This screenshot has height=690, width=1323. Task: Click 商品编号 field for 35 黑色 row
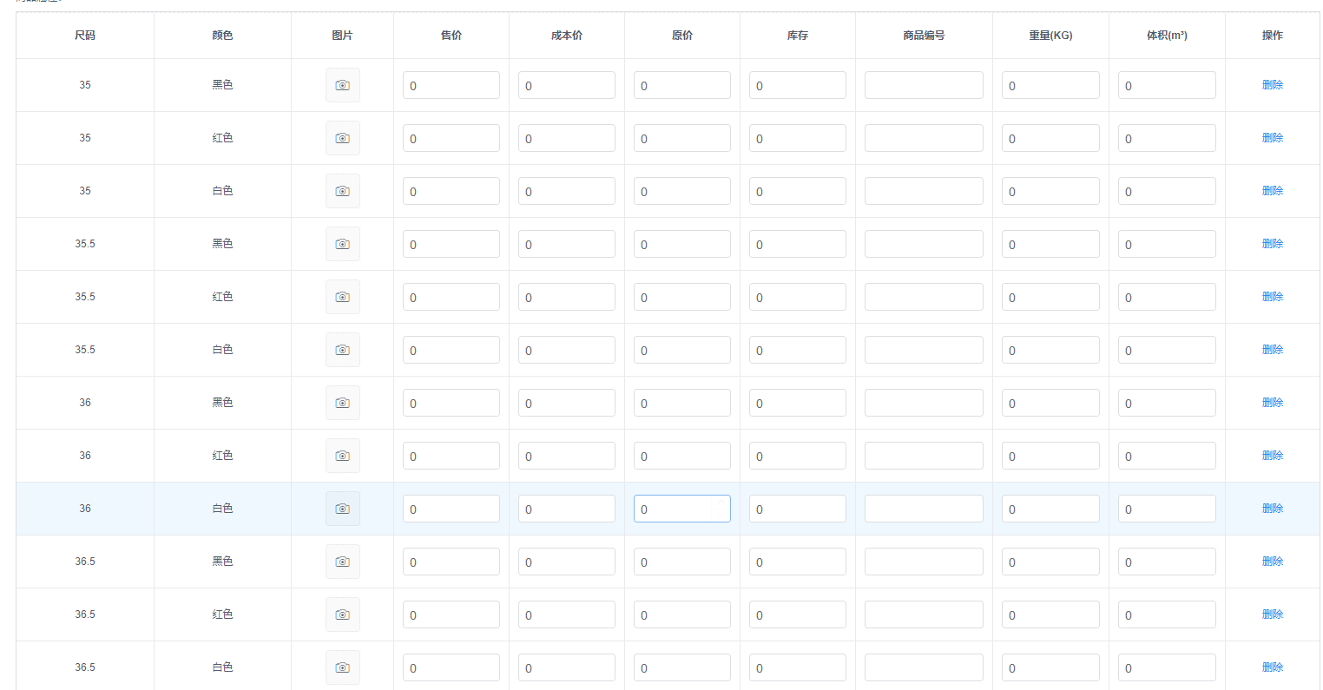[x=924, y=85]
